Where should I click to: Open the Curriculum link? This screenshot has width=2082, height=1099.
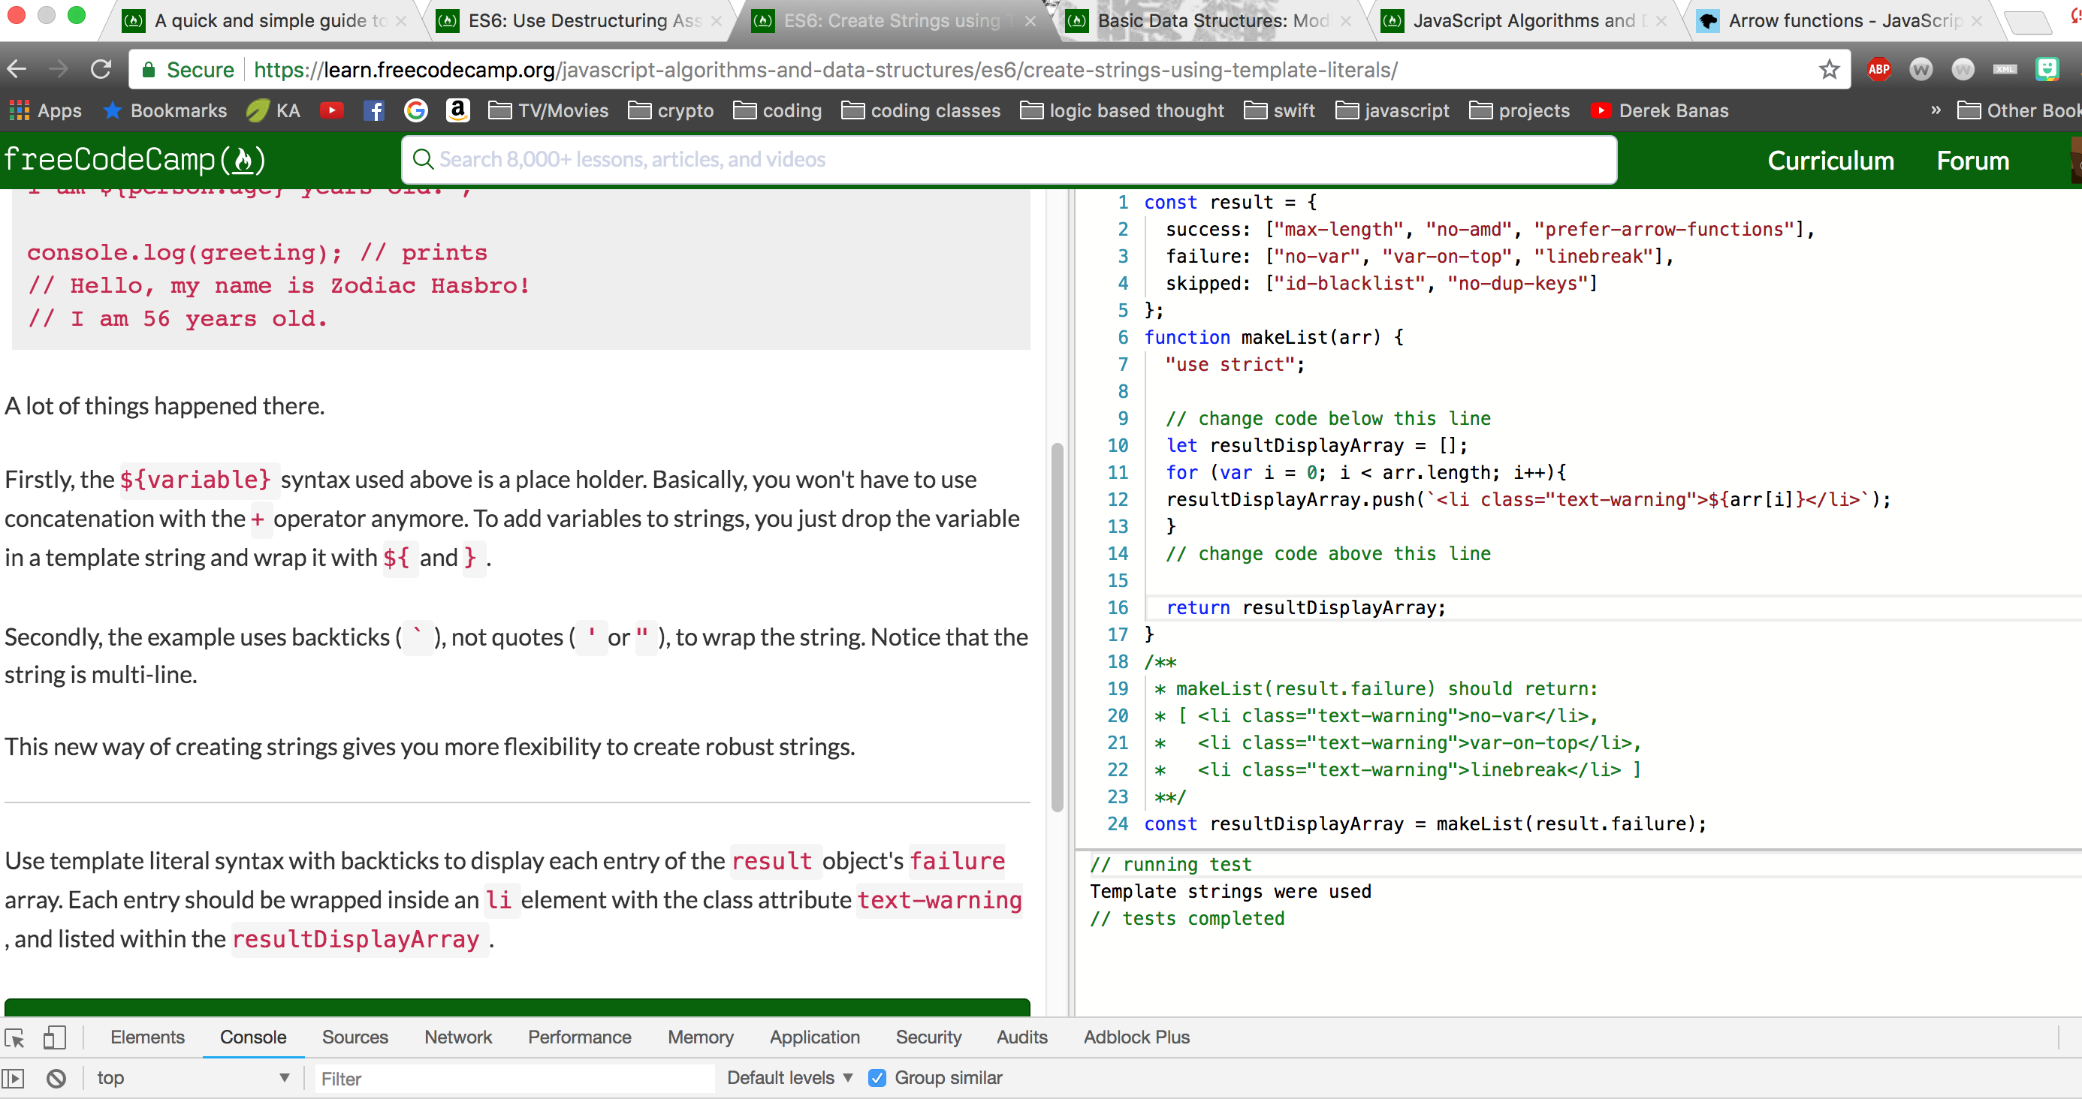pos(1830,160)
